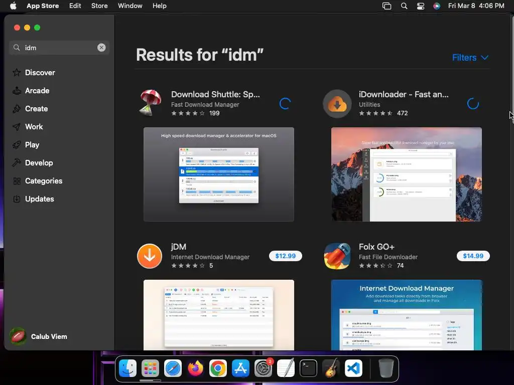
Task: View the jDM screenshot preview
Action: pos(219,315)
